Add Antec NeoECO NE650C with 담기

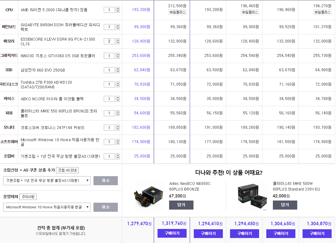point(181,205)
